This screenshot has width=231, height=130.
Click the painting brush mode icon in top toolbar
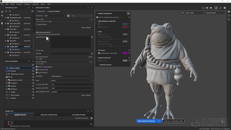[220, 8]
